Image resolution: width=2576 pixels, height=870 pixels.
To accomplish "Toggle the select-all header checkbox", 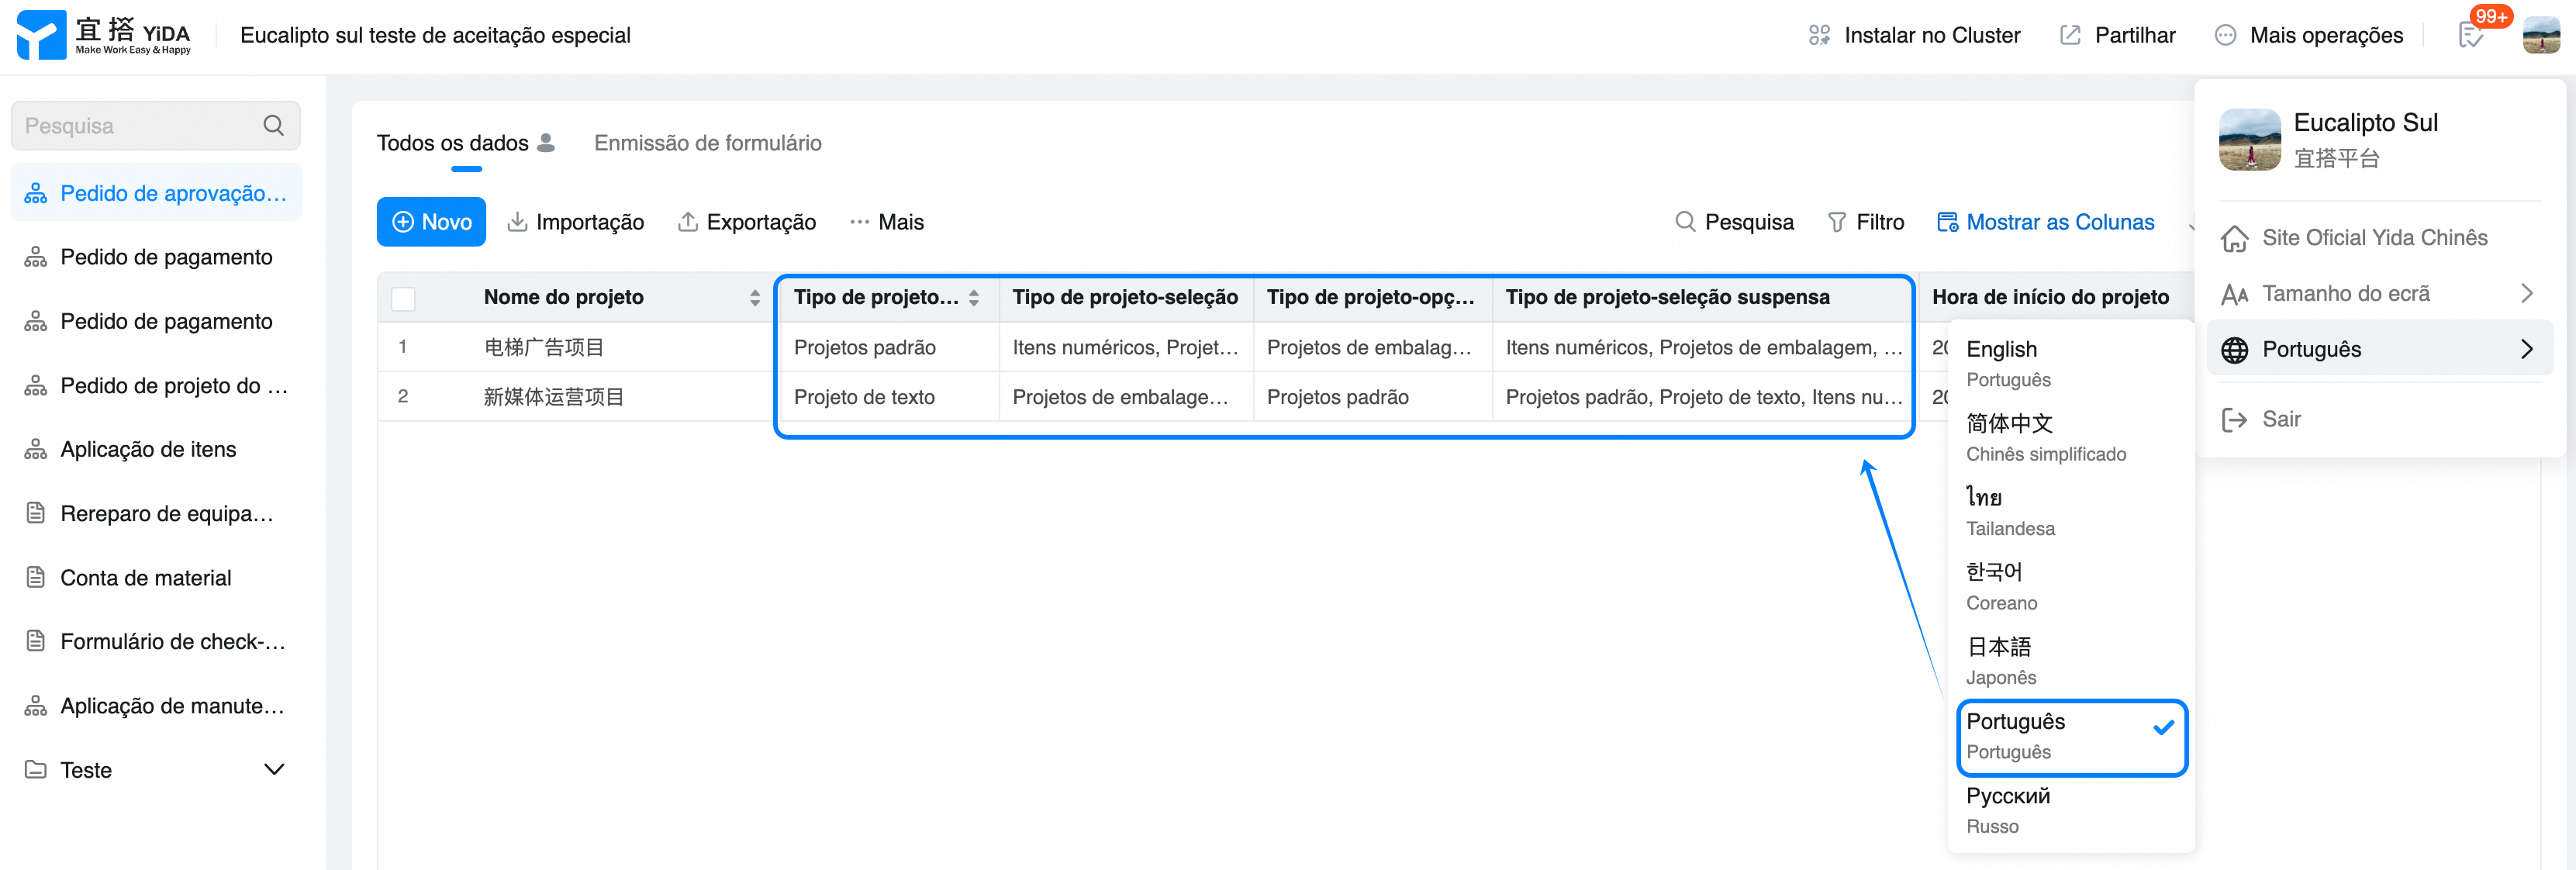I will point(403,298).
